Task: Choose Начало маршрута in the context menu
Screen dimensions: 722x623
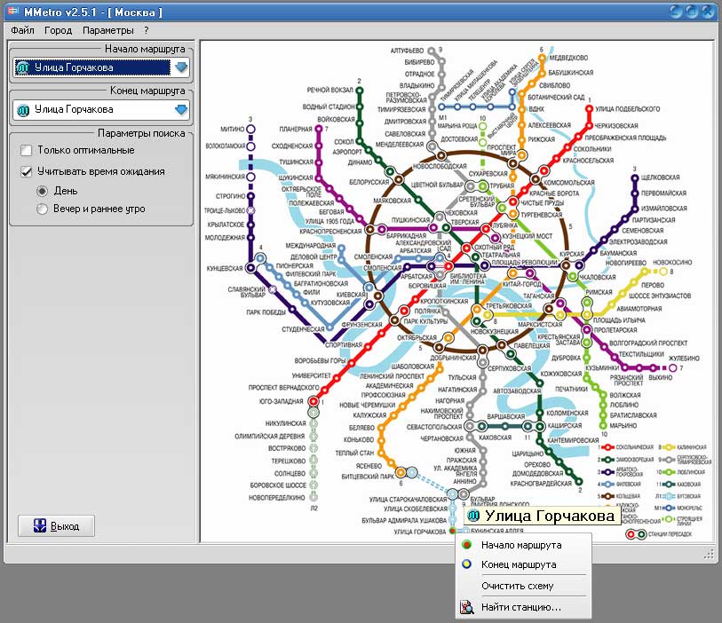Action: click(x=523, y=545)
